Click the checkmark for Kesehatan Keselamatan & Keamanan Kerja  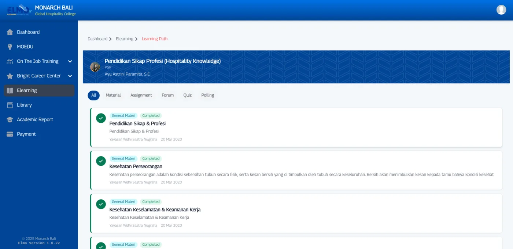(x=101, y=204)
